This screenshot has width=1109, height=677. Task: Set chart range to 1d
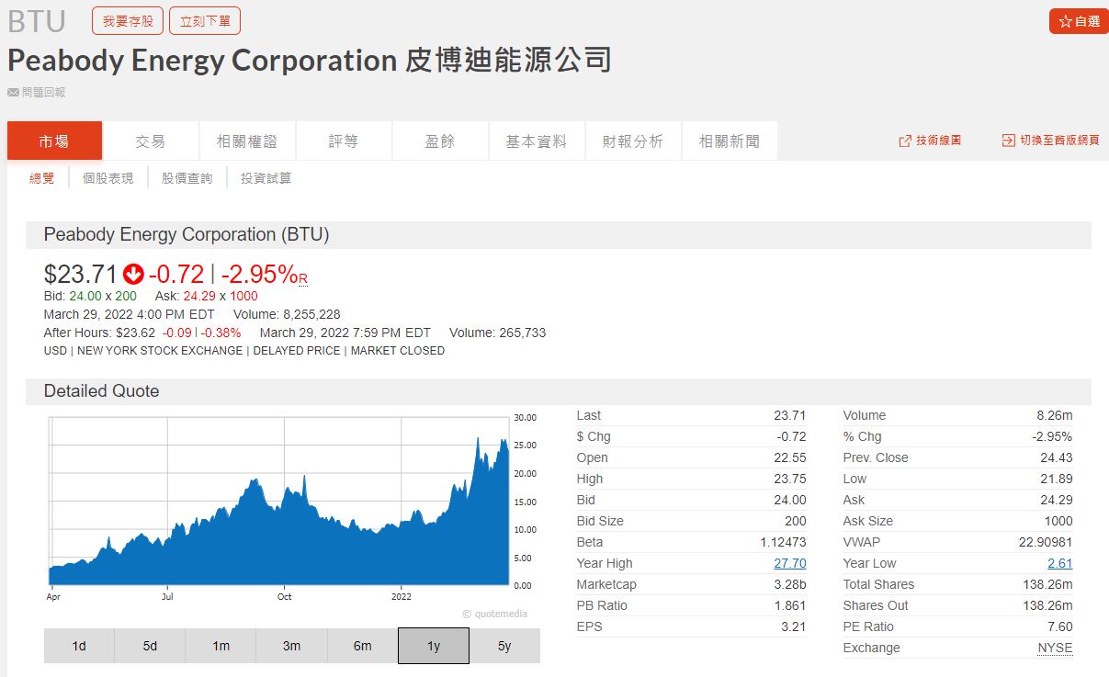pos(79,646)
